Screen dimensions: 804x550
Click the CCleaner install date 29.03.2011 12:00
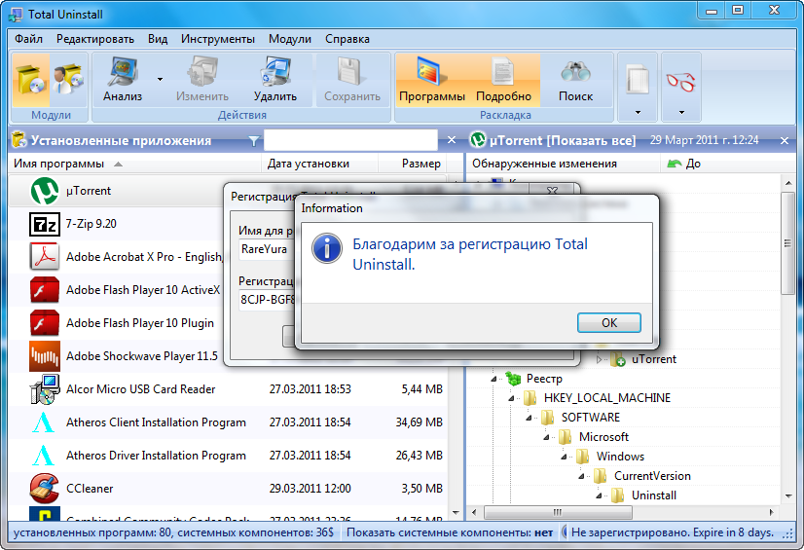point(311,489)
